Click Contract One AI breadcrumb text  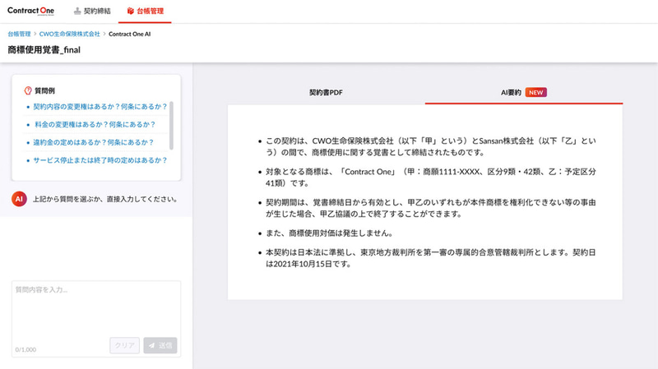(x=129, y=34)
